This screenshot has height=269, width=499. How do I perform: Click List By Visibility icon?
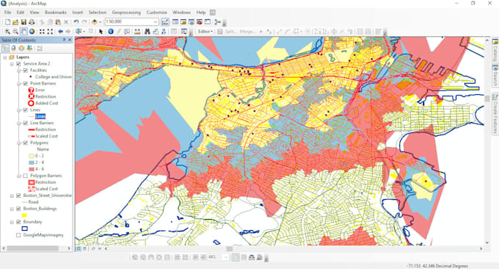(21, 49)
